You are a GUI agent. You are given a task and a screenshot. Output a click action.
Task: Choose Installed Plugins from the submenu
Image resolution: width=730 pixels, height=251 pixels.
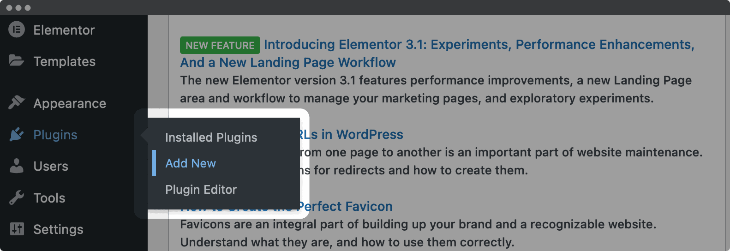(211, 137)
